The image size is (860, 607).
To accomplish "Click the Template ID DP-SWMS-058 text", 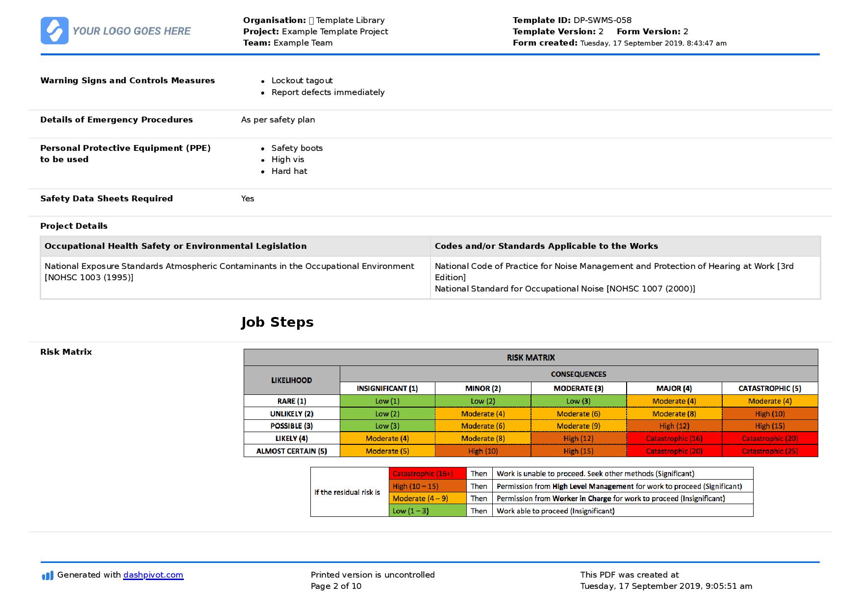I will coord(572,21).
